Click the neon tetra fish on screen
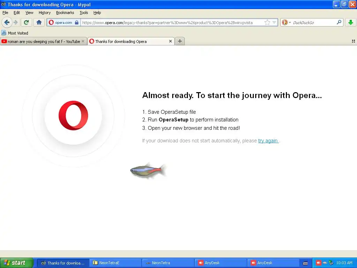 coord(148,171)
